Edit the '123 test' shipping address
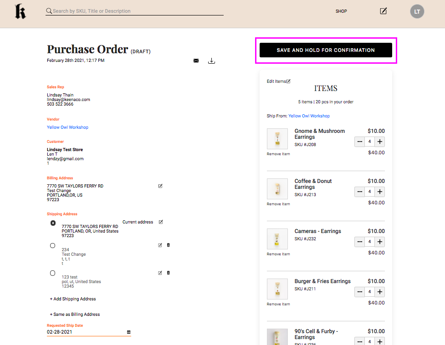 click(160, 273)
